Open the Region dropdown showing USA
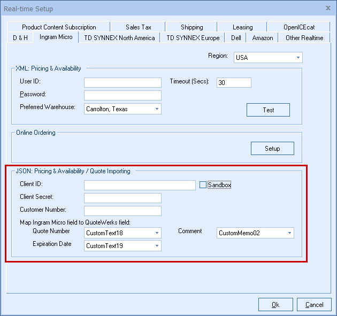The width and height of the screenshot is (337, 316). click(268, 57)
